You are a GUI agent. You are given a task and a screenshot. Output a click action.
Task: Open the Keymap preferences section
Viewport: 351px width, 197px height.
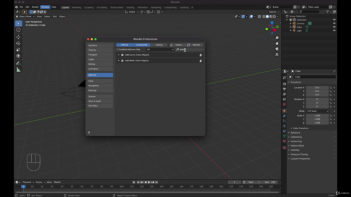tap(100, 90)
